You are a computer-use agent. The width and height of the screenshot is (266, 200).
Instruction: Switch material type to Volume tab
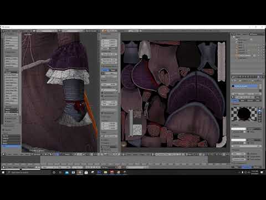(x=250, y=101)
